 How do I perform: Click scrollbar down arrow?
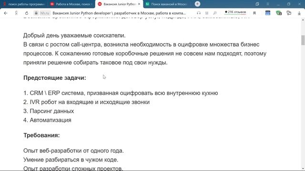pos(303,169)
